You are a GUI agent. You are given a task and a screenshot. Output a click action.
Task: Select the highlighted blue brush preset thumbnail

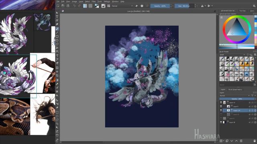247,74
